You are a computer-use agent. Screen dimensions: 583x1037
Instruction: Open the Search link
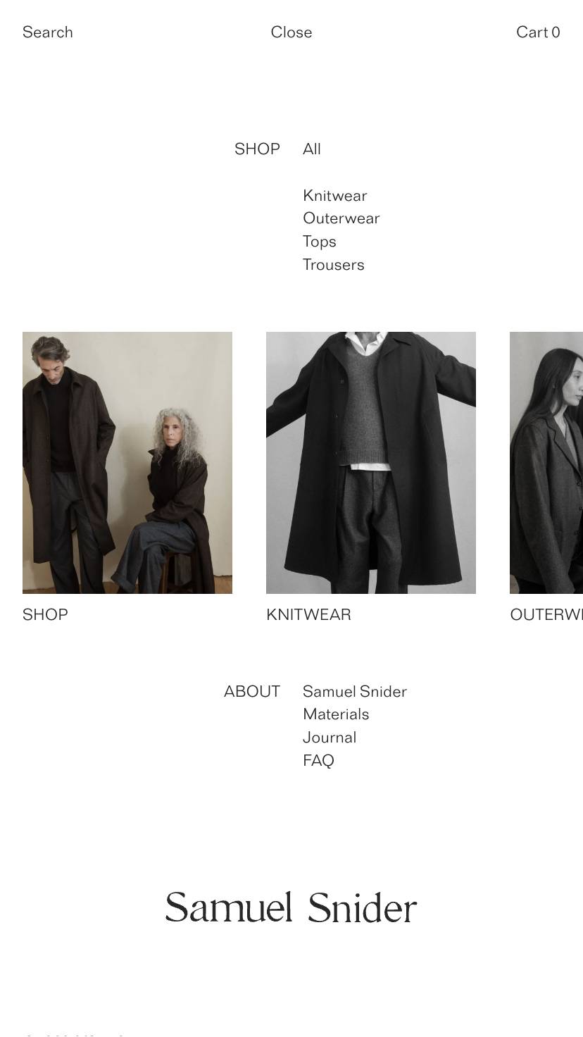(x=48, y=32)
